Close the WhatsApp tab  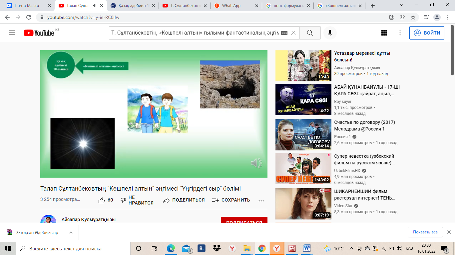tap(256, 6)
